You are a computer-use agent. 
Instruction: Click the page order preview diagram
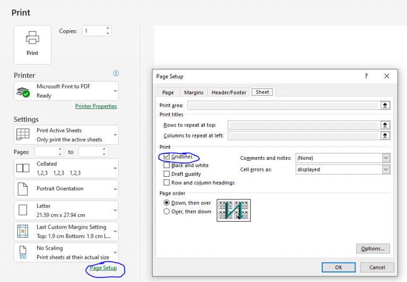tap(234, 210)
